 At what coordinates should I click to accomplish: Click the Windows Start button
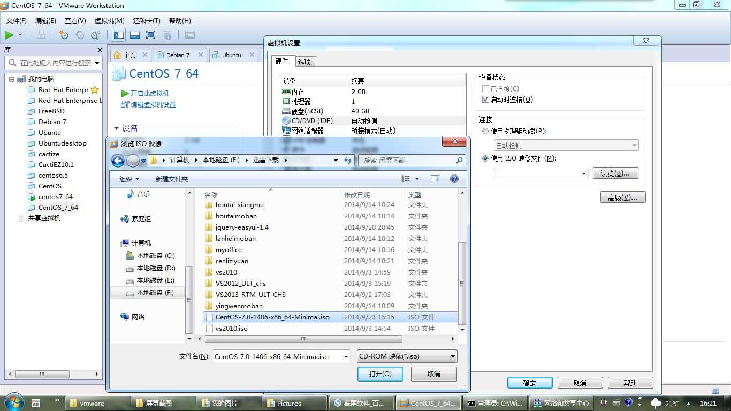click(13, 402)
